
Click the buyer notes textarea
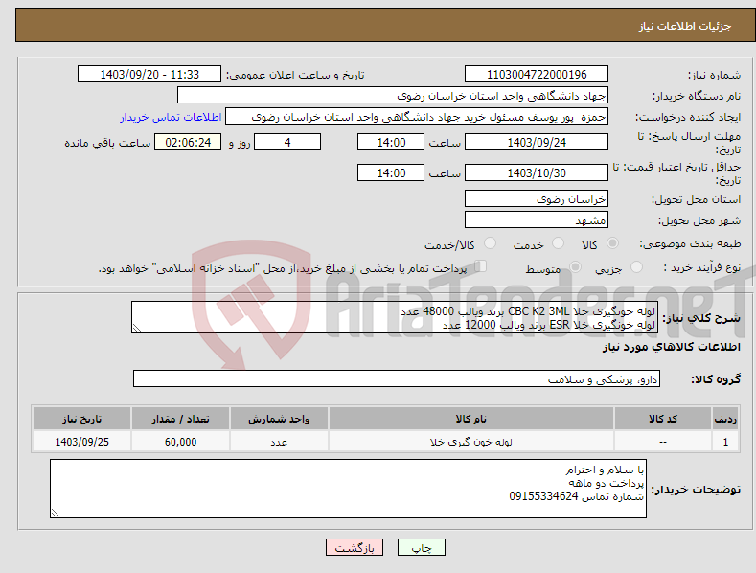348,489
